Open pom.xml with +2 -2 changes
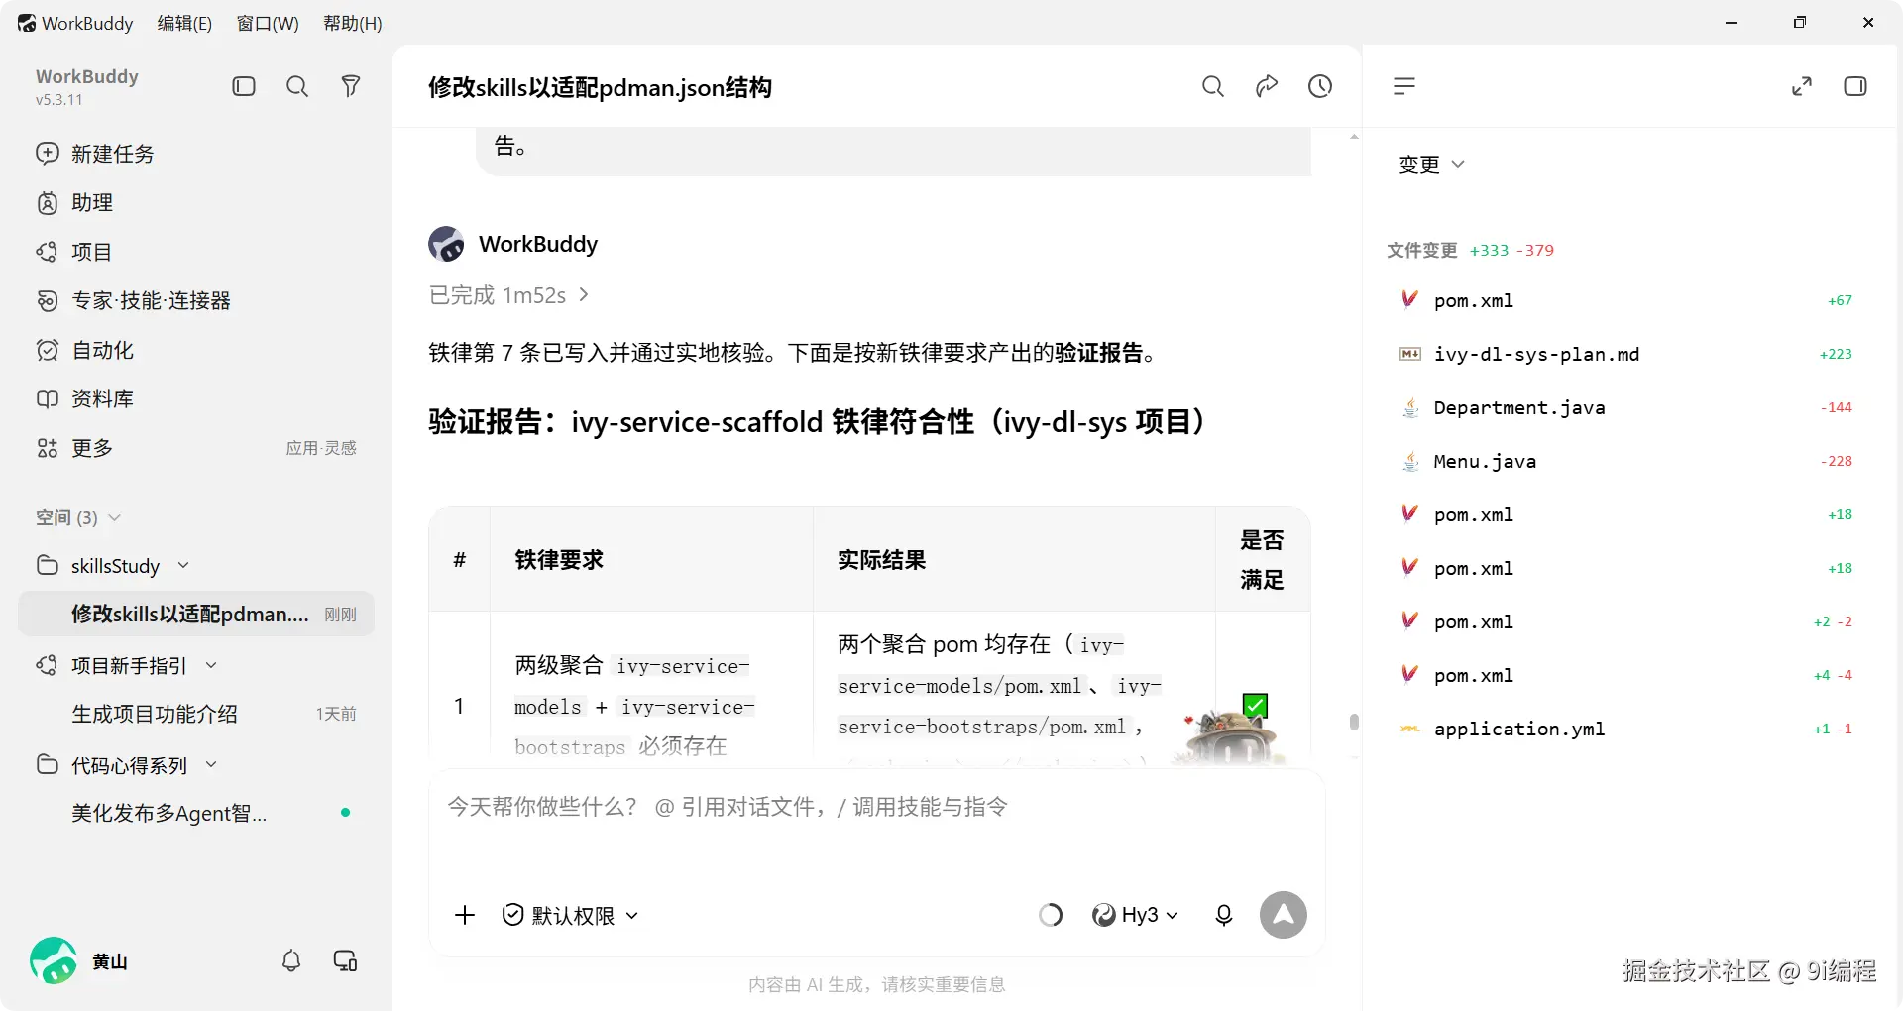This screenshot has height=1011, width=1903. [1627, 621]
